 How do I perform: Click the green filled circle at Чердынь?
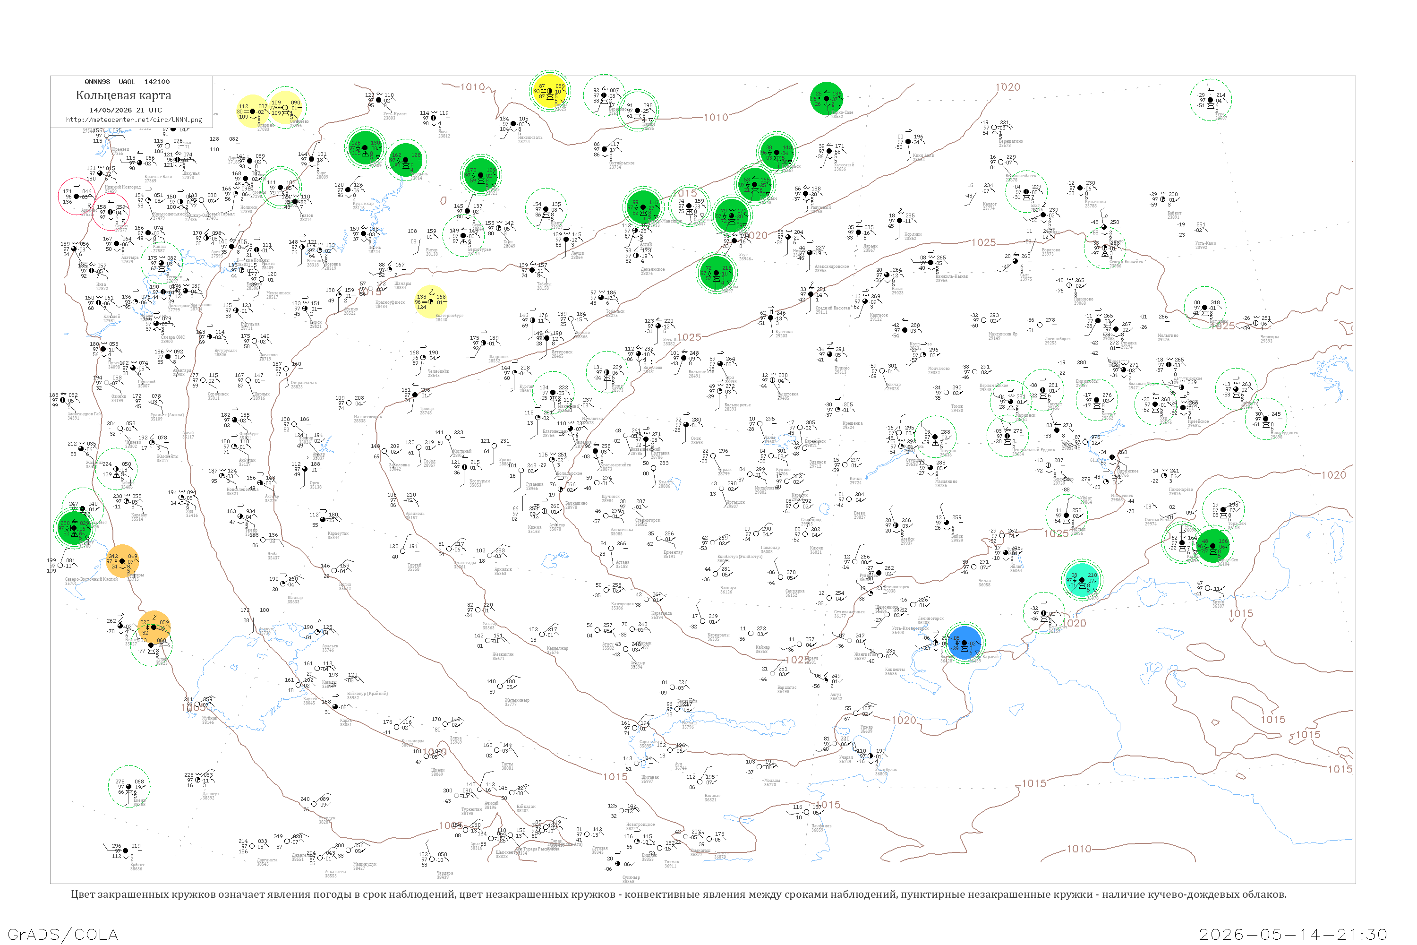click(x=405, y=160)
